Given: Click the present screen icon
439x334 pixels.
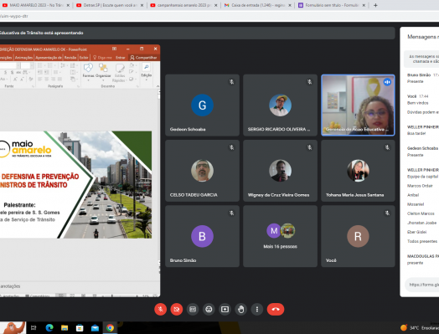Looking at the screenshot, I should pyautogui.click(x=225, y=309).
